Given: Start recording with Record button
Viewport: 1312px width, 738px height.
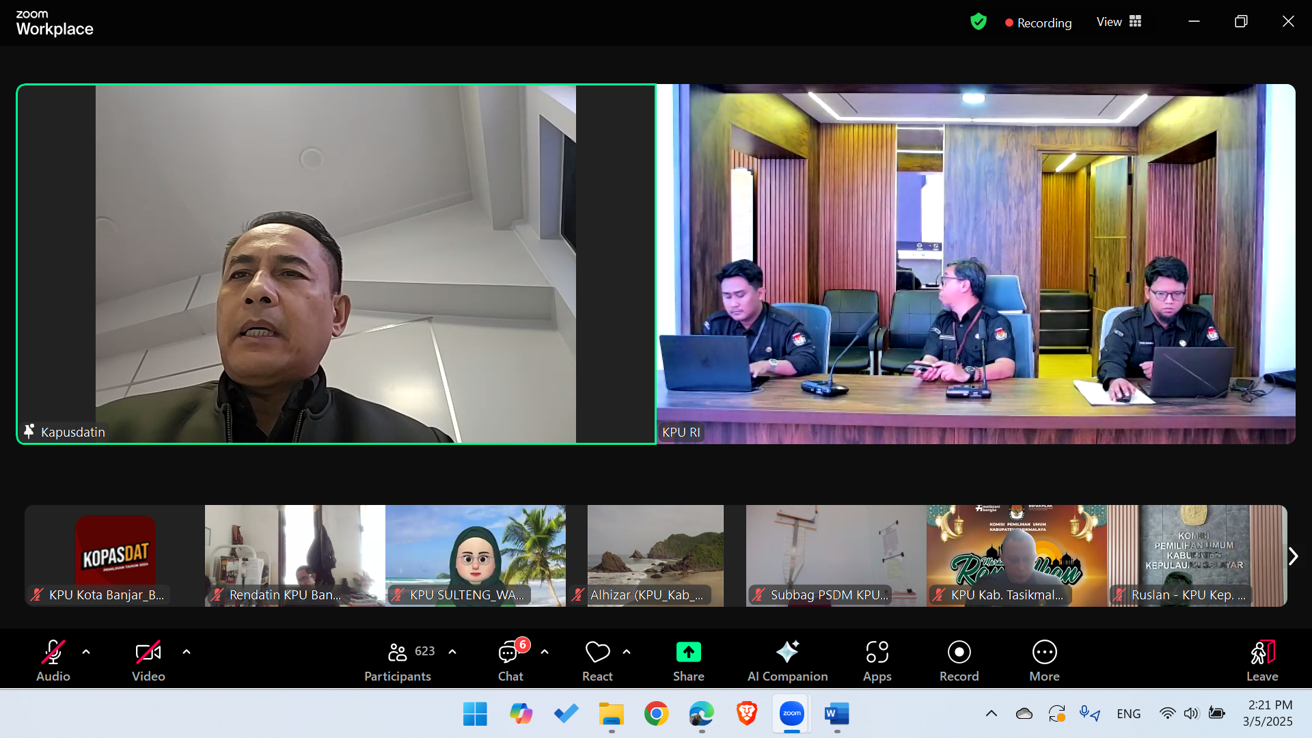Looking at the screenshot, I should tap(959, 660).
